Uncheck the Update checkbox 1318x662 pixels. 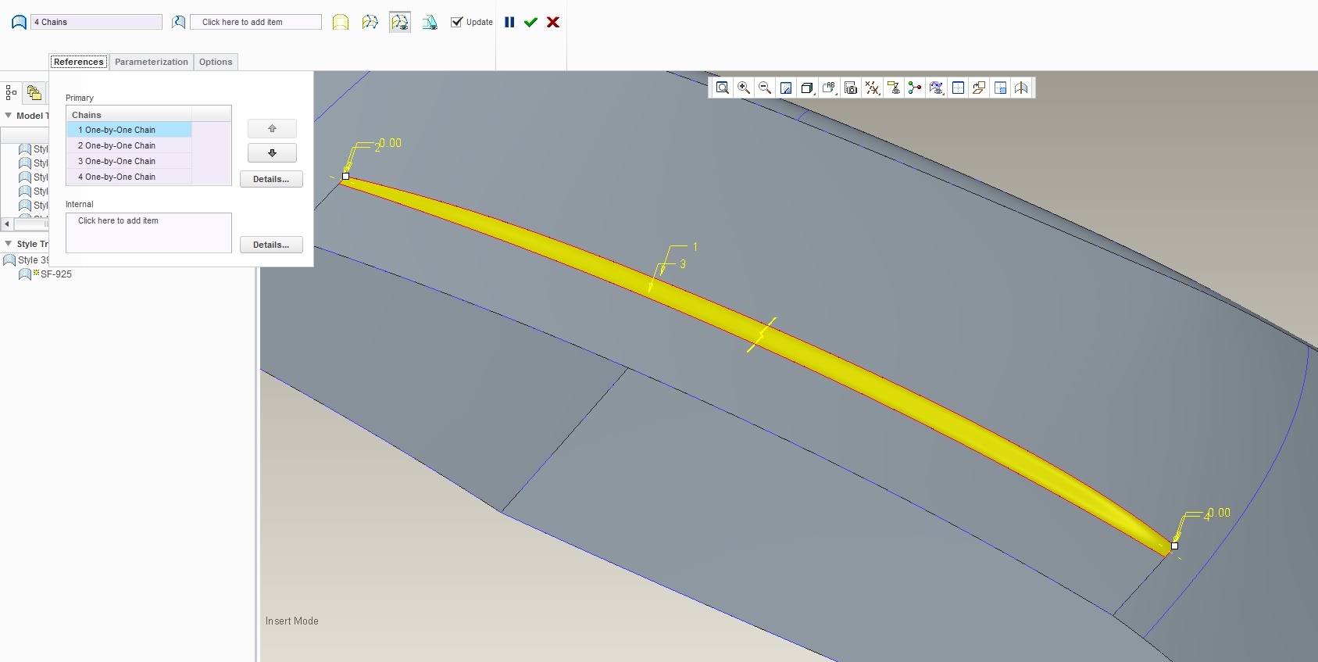[x=457, y=22]
